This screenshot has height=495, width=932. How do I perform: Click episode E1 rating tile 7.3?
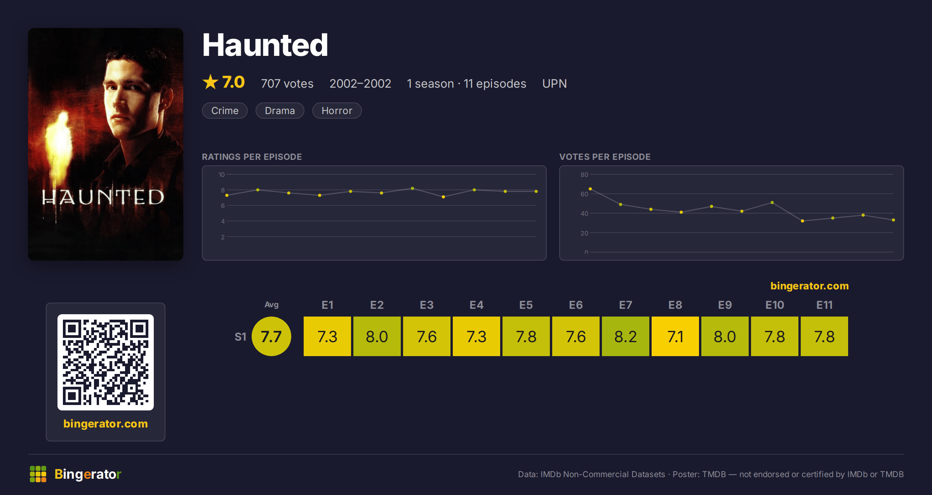click(327, 336)
